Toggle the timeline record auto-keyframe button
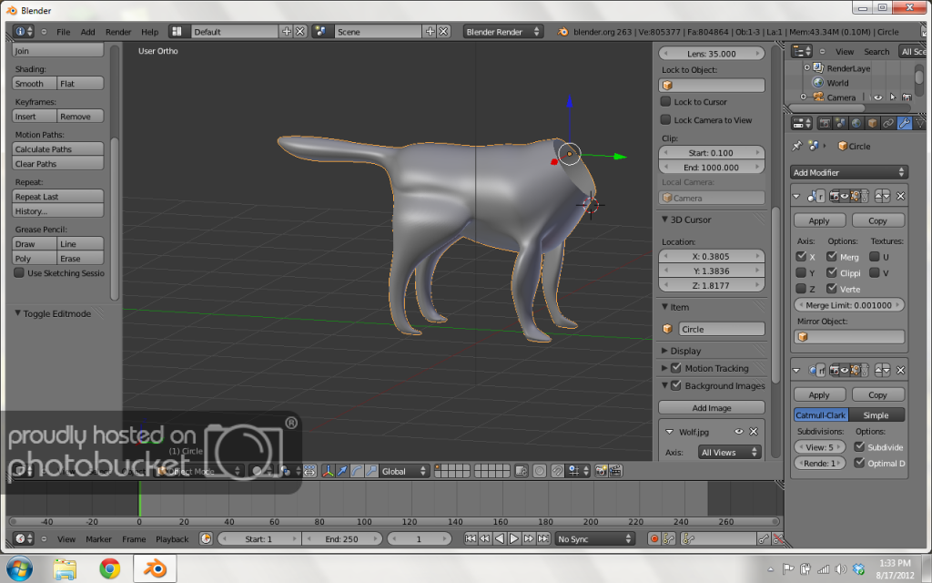 654,539
